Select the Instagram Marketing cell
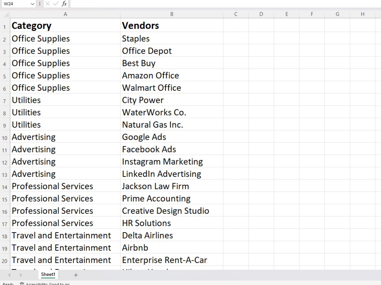 point(172,162)
